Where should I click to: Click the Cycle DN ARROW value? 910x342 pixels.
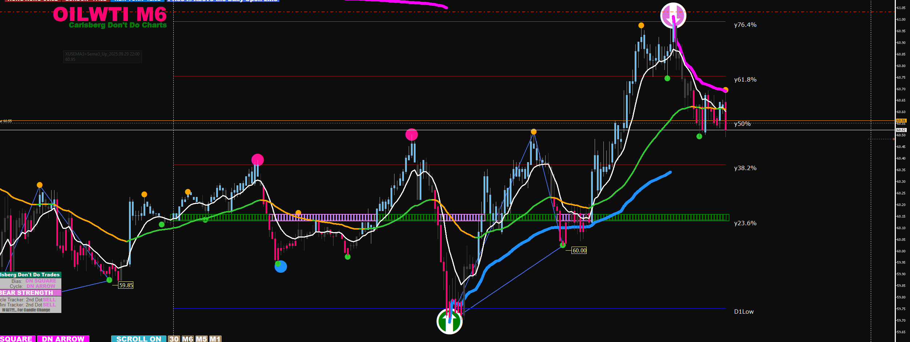tap(41, 286)
